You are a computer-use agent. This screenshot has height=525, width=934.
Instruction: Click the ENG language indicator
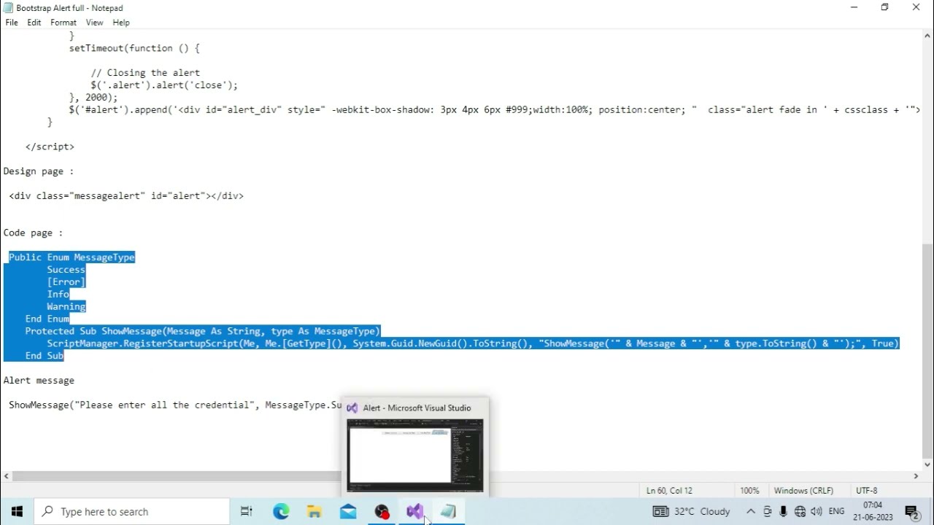[836, 511]
